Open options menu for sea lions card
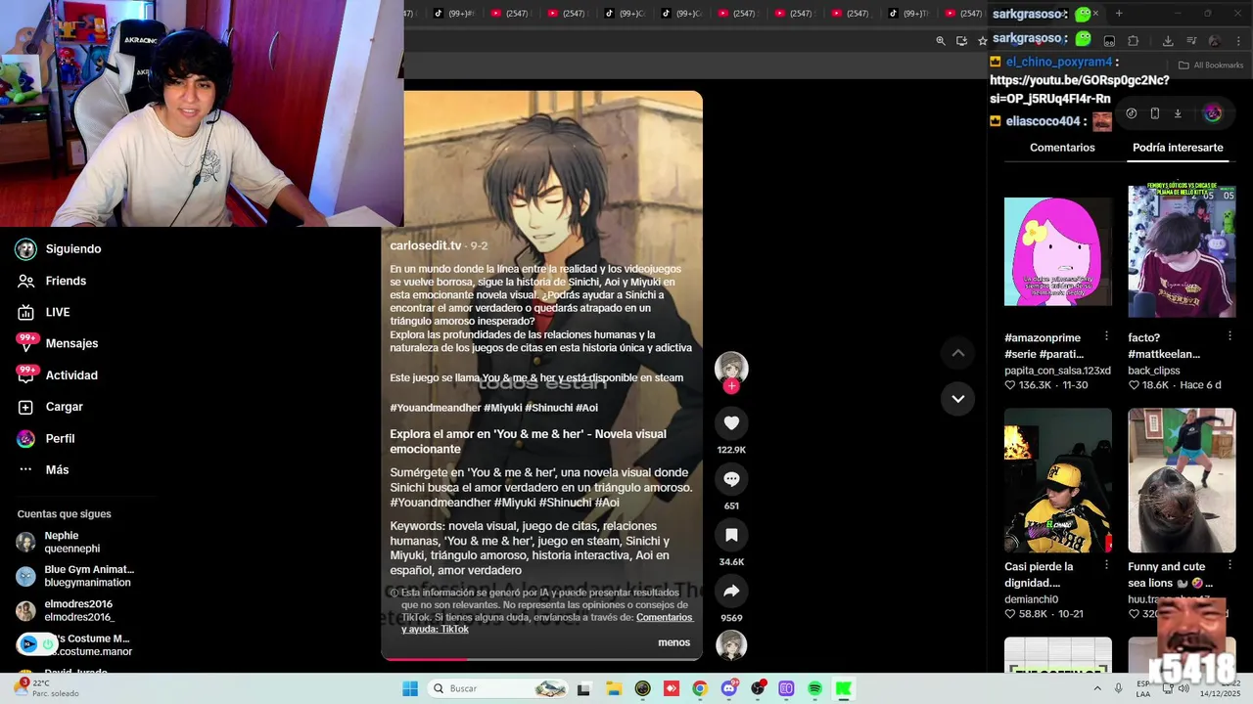Viewport: 1253px width, 704px height. click(1230, 565)
